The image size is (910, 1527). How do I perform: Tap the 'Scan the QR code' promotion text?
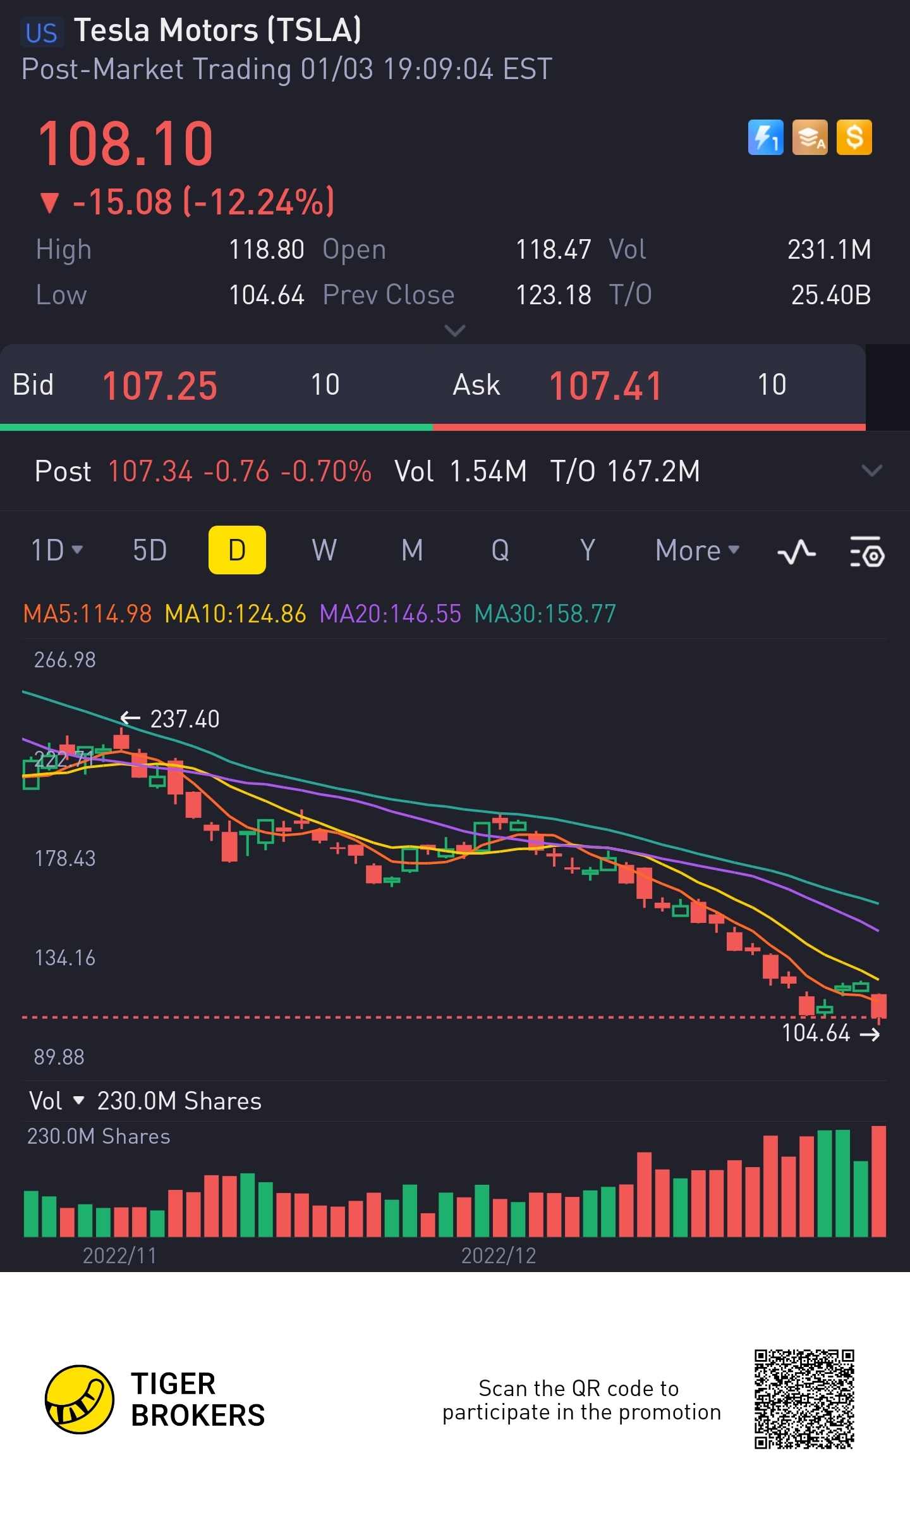581,1400
